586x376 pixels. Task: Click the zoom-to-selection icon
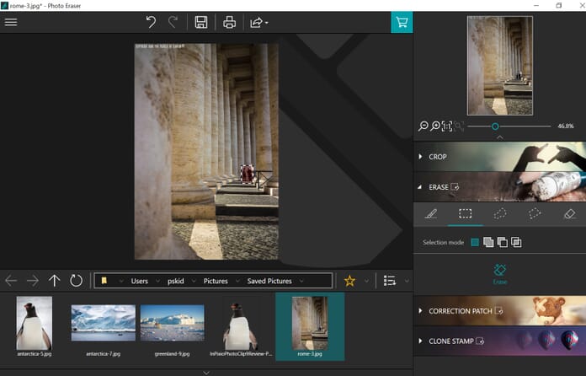459,126
